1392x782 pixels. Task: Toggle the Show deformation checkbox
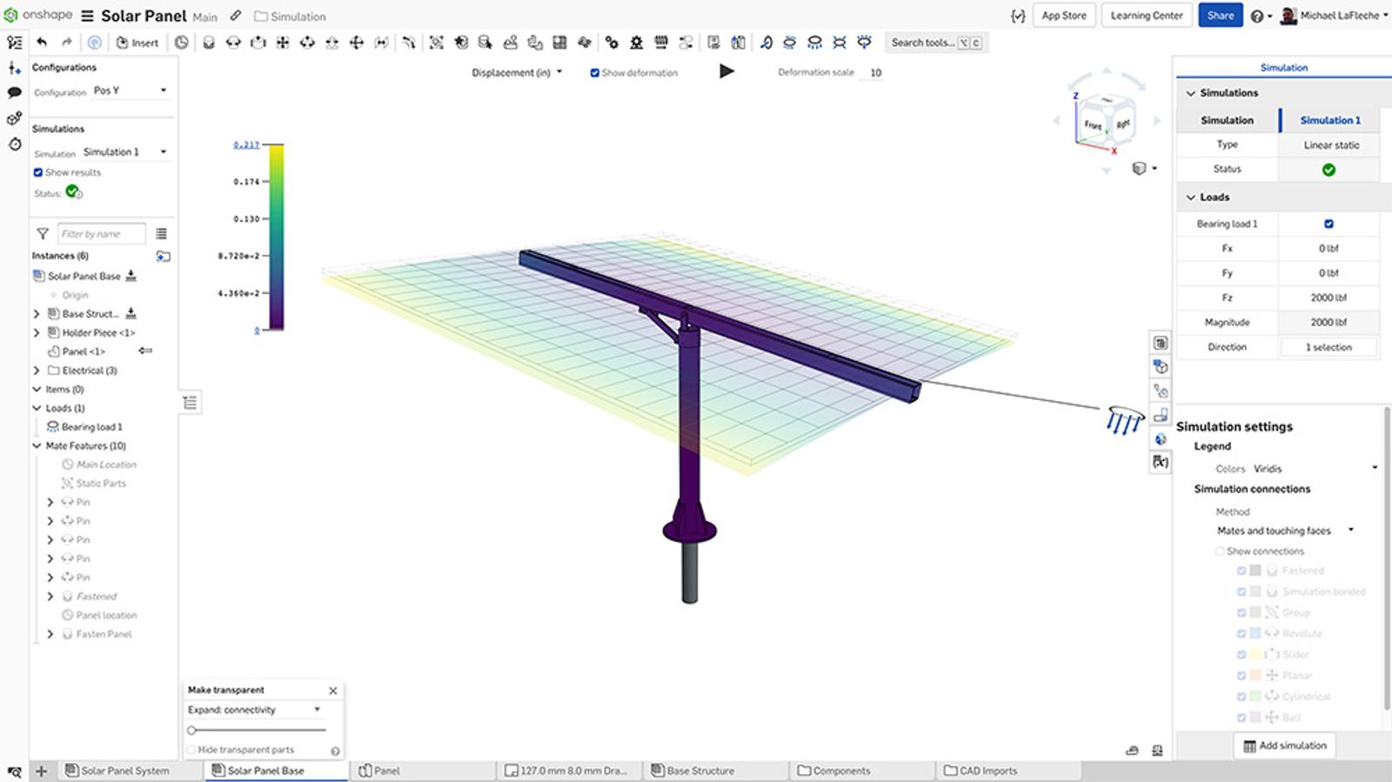(x=595, y=73)
